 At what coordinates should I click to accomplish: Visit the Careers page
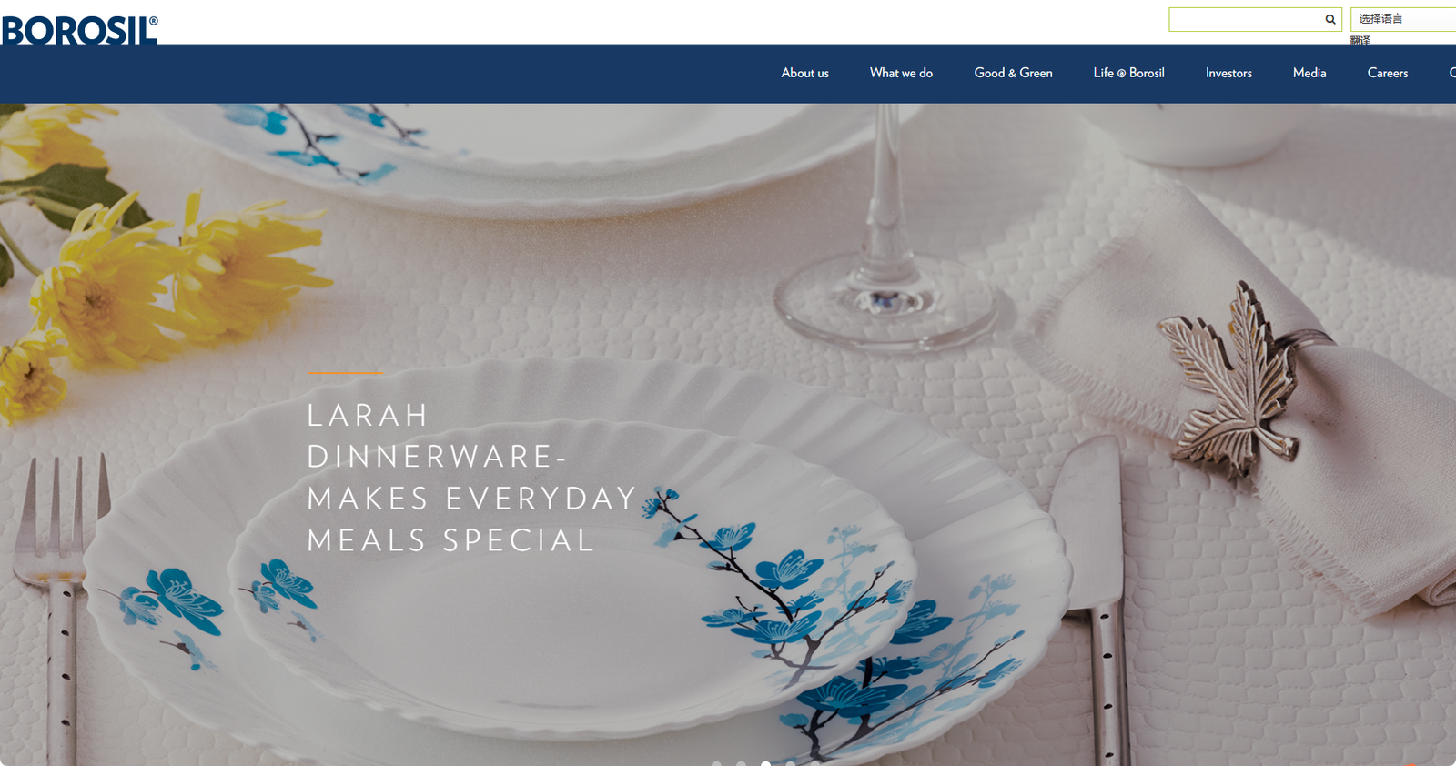[1387, 73]
